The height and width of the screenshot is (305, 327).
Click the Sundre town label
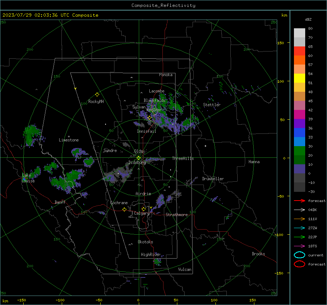110,150
